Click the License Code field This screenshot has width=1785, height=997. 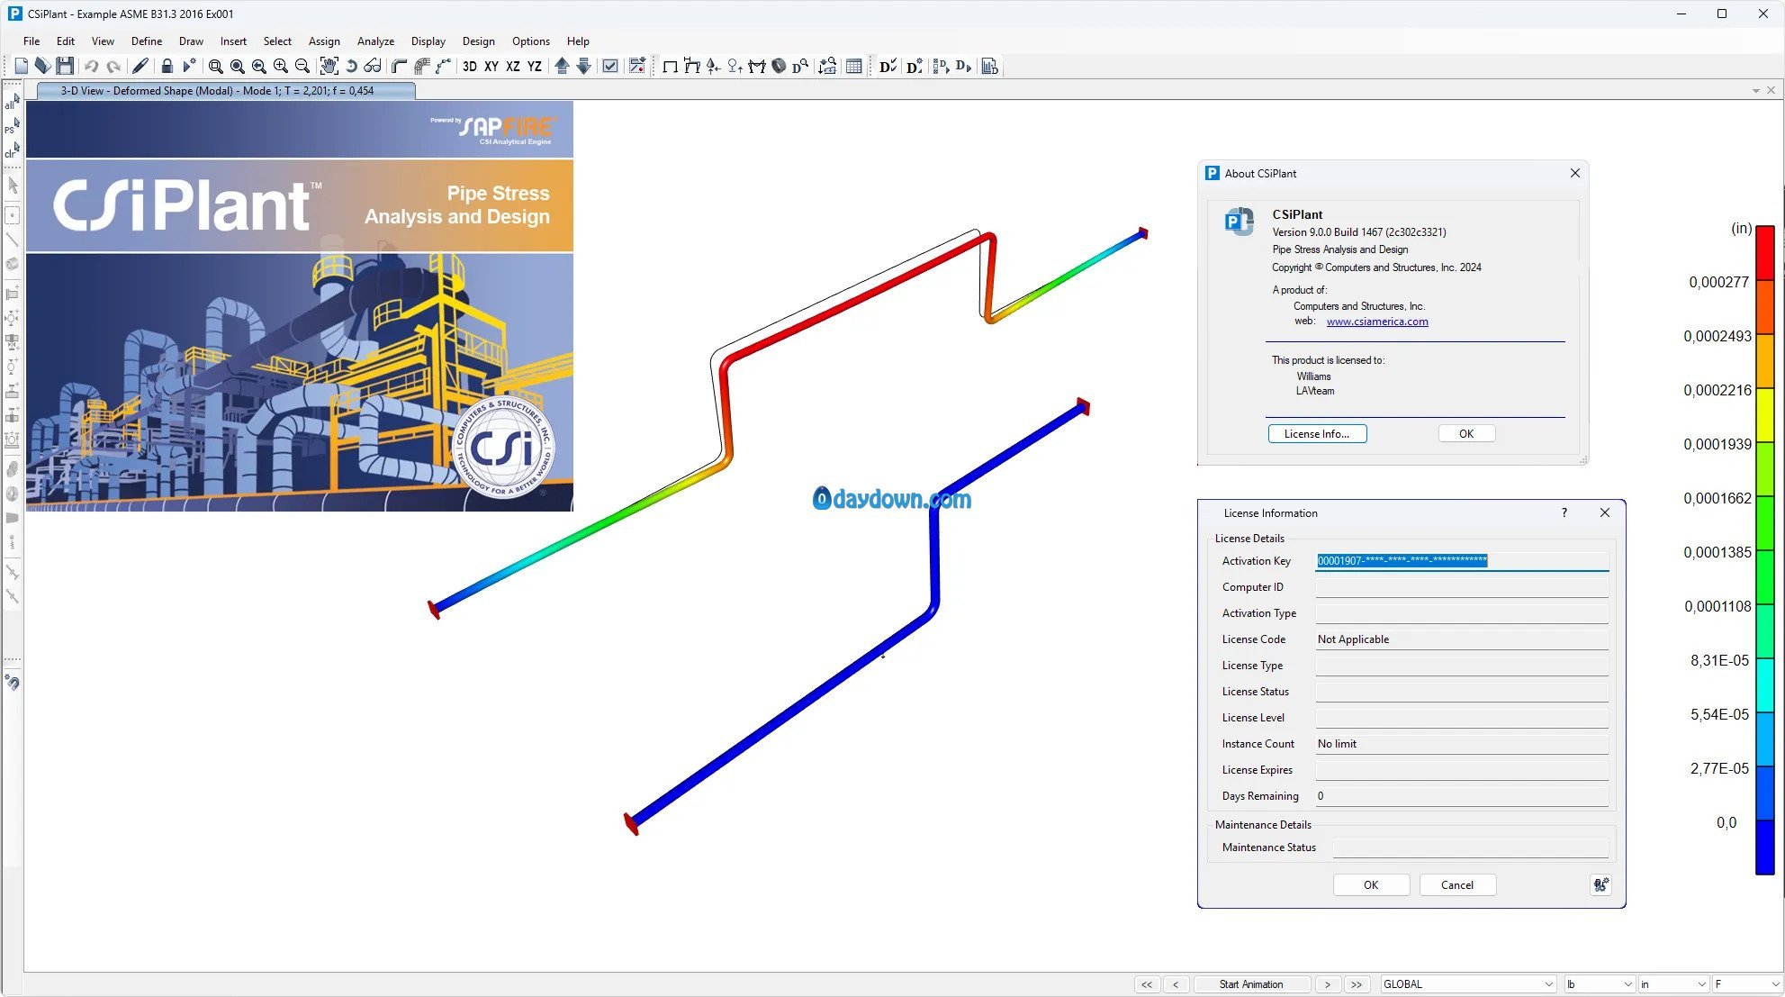tap(1462, 639)
